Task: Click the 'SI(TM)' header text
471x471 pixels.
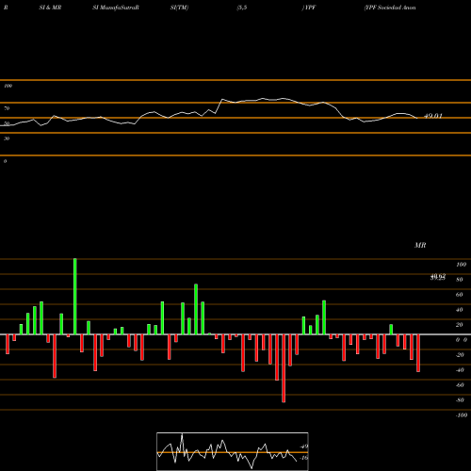Action: [179, 8]
